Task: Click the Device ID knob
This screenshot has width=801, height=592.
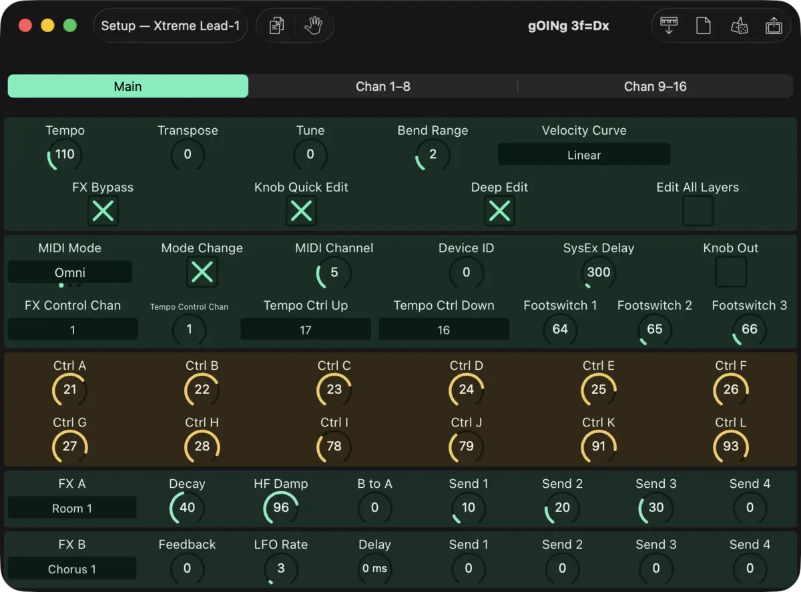Action: pyautogui.click(x=466, y=272)
